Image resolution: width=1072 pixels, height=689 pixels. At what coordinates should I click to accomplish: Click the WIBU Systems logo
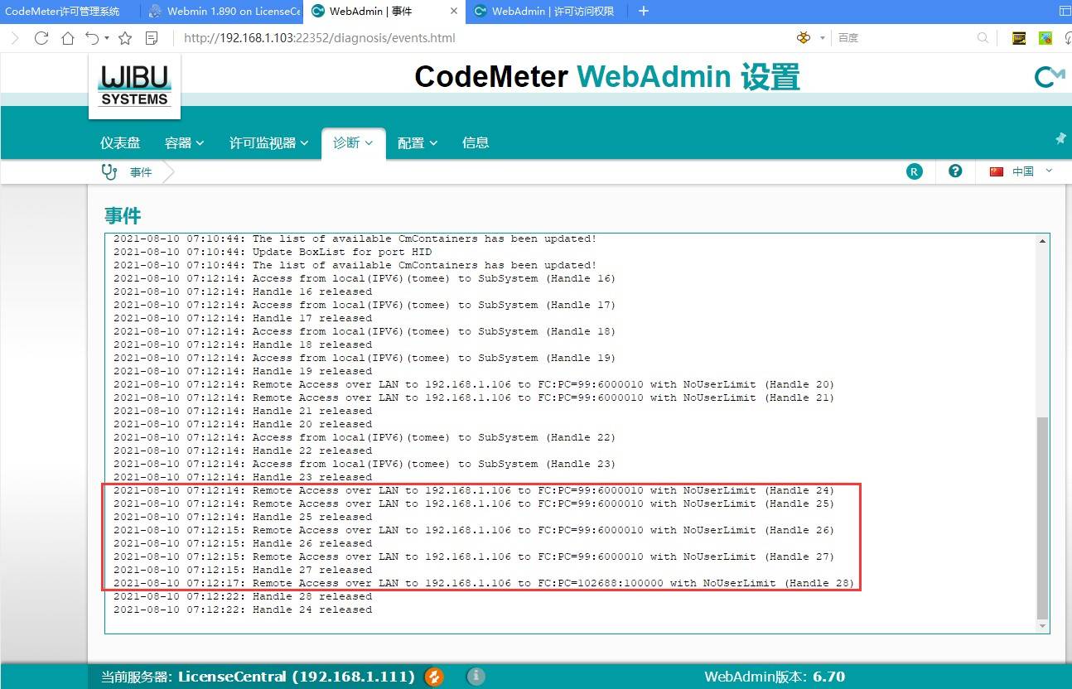tap(134, 87)
